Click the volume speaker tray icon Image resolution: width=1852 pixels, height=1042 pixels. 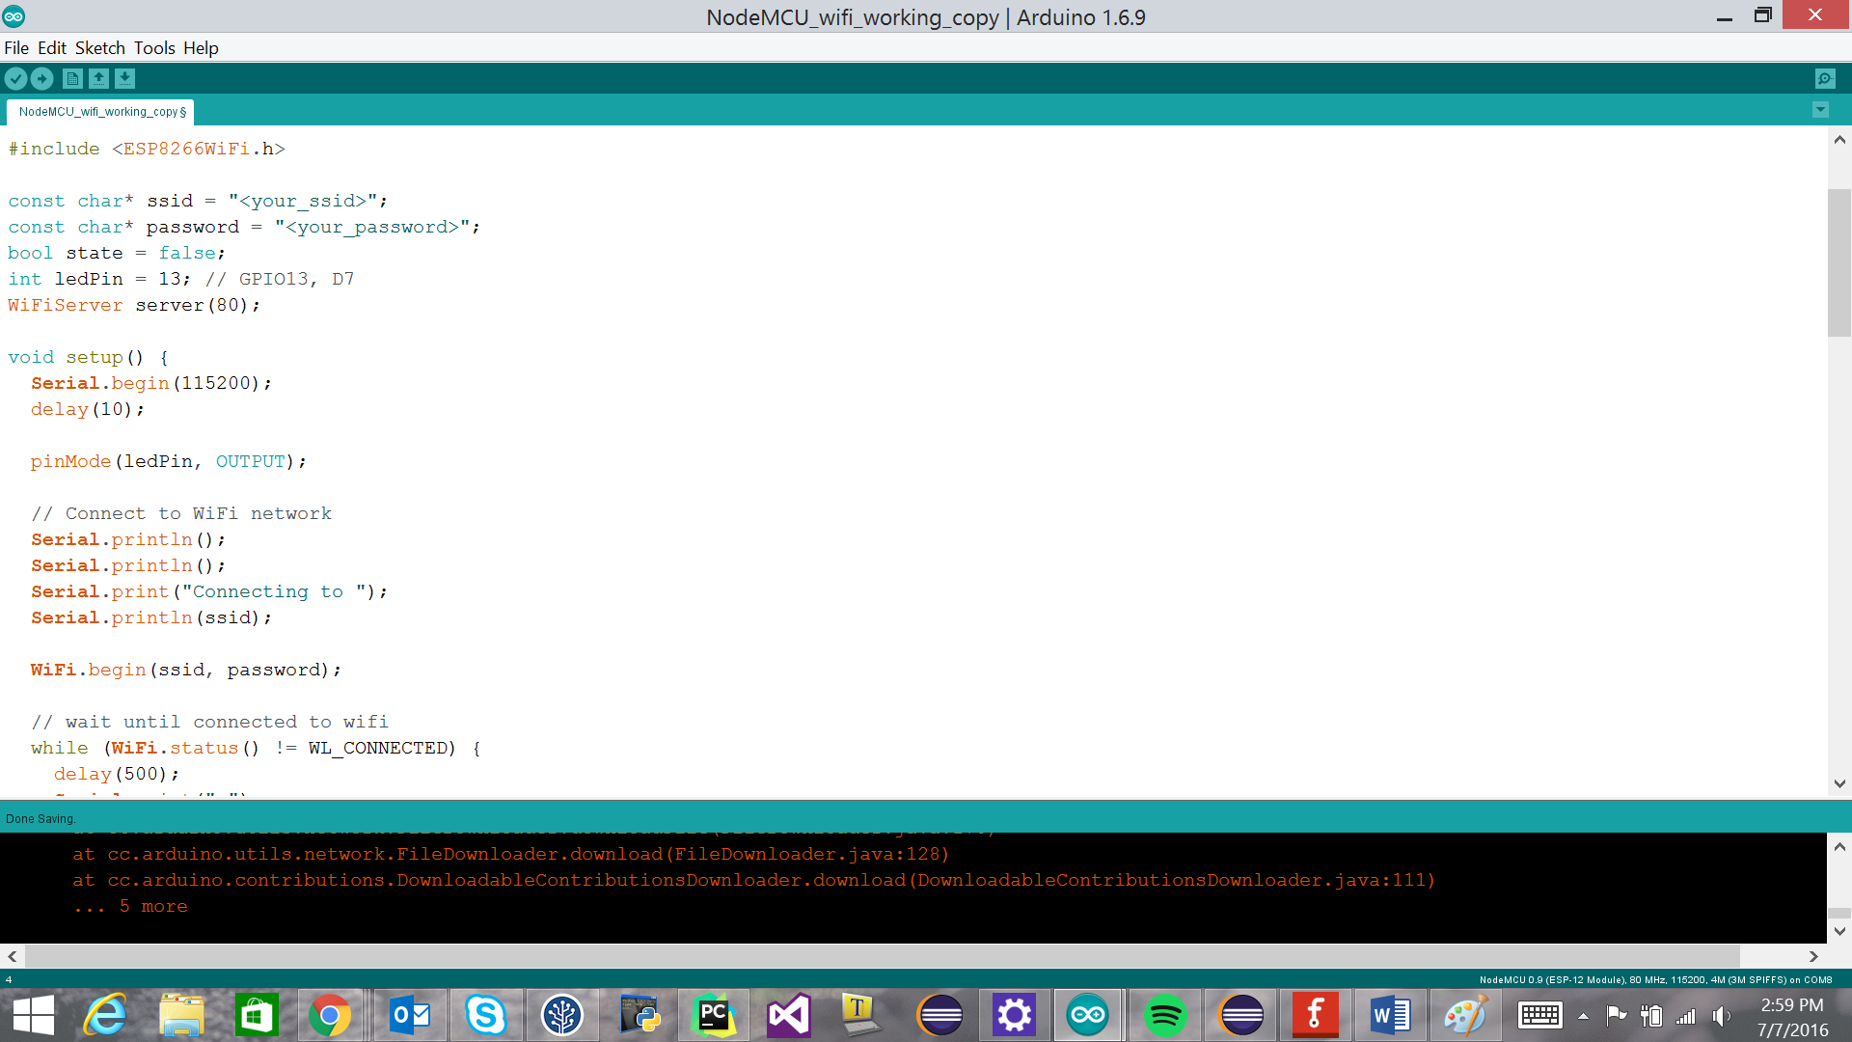click(x=1721, y=1016)
